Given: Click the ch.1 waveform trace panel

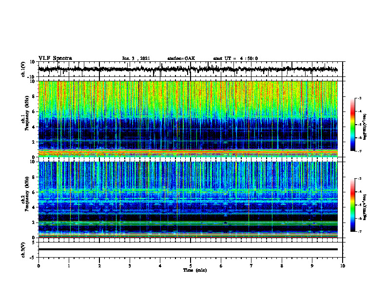Looking at the screenshot, I should [190, 69].
